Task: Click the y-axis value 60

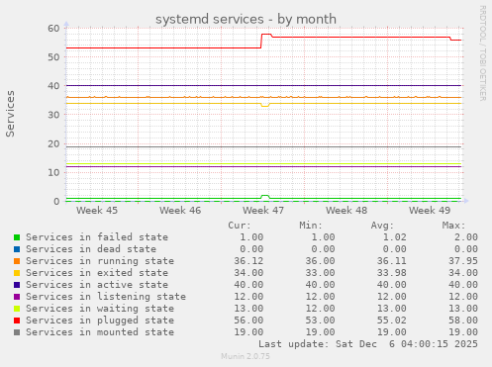Action: (x=53, y=29)
